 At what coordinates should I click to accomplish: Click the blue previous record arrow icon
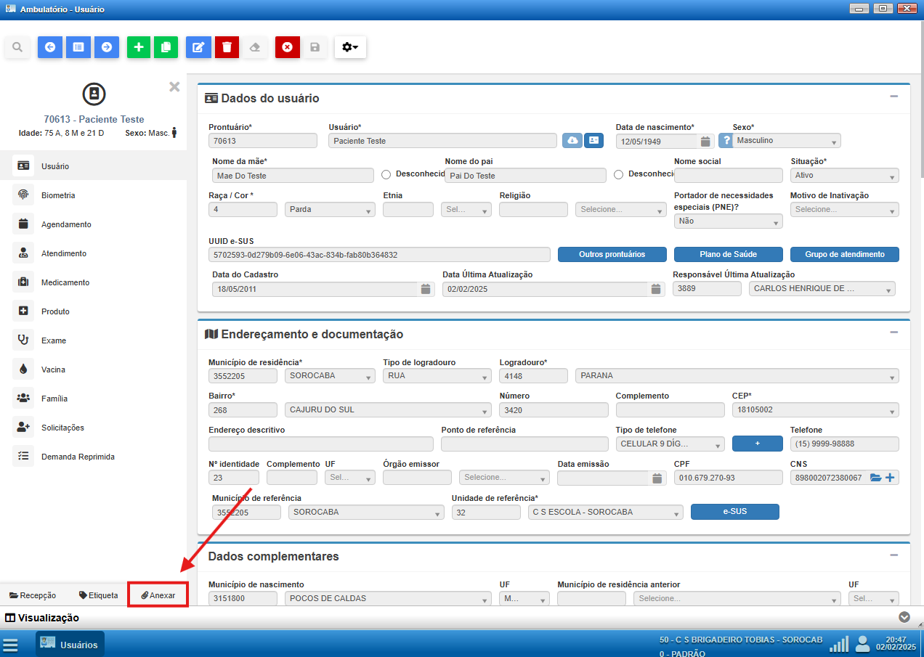49,47
